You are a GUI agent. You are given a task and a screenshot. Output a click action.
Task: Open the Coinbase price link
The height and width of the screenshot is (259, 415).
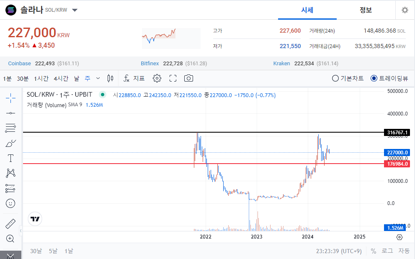pyautogui.click(x=19, y=64)
